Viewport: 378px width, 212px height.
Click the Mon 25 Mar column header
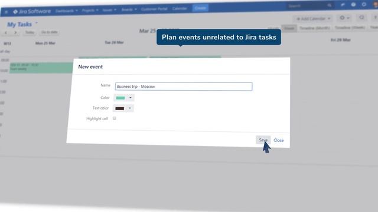tap(45, 43)
